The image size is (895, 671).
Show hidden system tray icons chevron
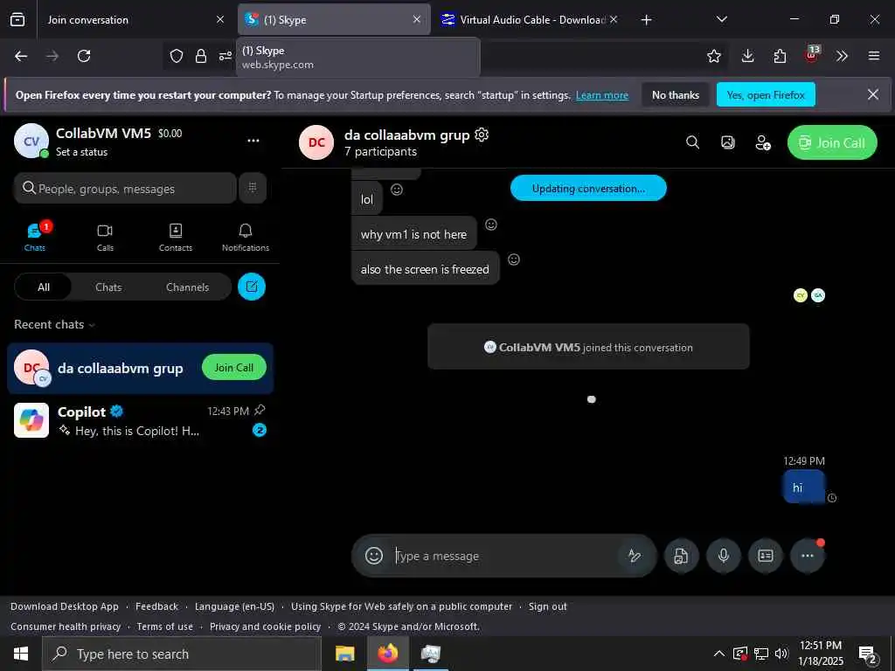(x=719, y=654)
